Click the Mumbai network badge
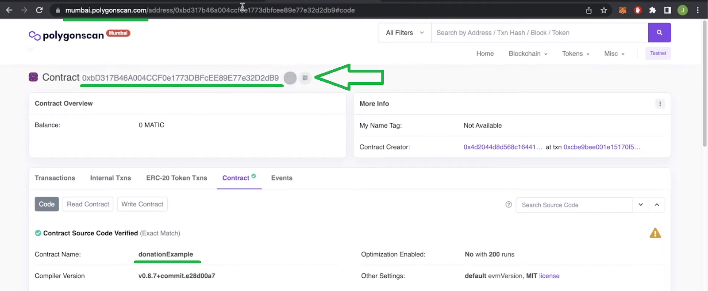708x291 pixels. click(119, 33)
